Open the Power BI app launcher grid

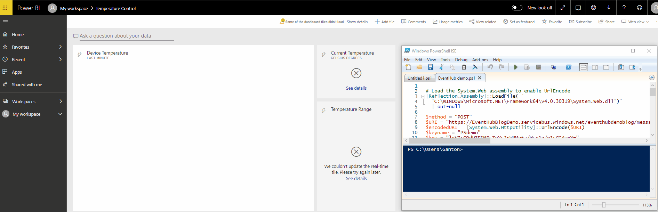(x=5, y=8)
